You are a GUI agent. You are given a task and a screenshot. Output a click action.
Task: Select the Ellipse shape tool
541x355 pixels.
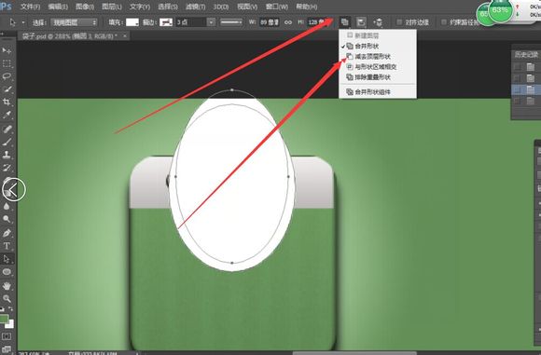(7, 272)
